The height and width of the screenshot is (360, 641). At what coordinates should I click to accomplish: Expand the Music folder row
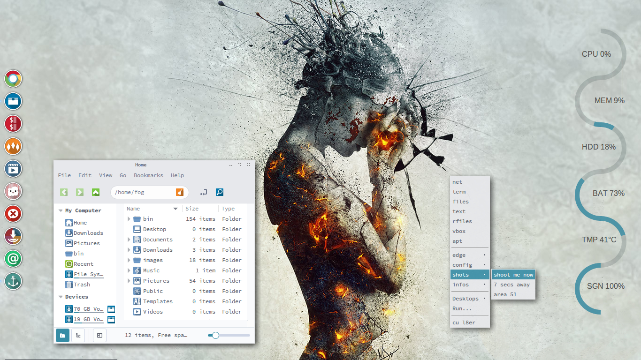pos(129,270)
